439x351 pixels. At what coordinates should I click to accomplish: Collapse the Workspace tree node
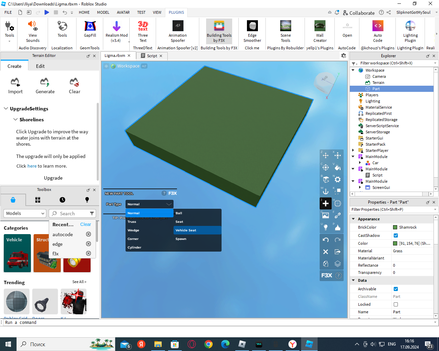[x=353, y=70]
